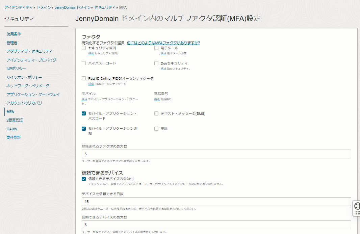The height and width of the screenshot is (234, 360).
Task: Click 構成 link for FIDOオーセンティケータ
Action: [91, 84]
